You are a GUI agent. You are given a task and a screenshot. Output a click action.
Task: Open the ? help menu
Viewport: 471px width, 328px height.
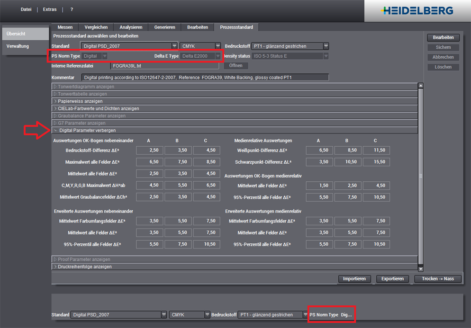72,9
